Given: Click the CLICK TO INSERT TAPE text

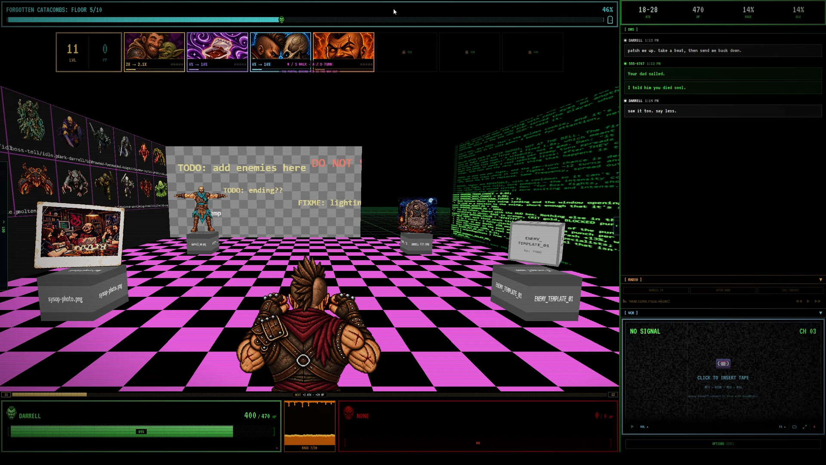Looking at the screenshot, I should [723, 378].
